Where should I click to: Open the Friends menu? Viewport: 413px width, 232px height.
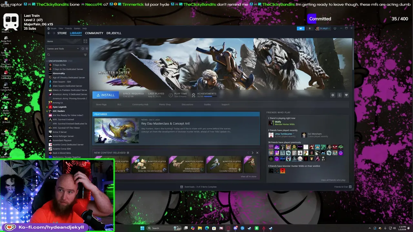coord(68,28)
